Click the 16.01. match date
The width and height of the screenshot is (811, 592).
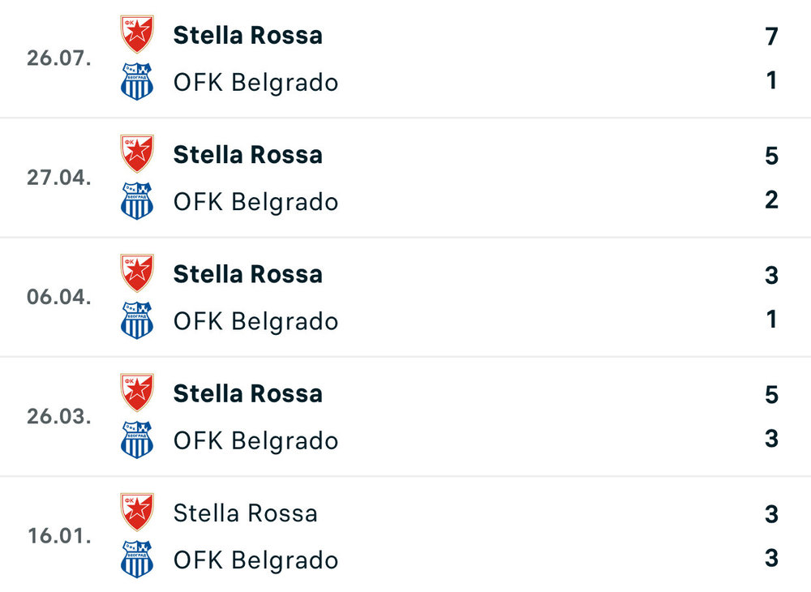coord(58,536)
